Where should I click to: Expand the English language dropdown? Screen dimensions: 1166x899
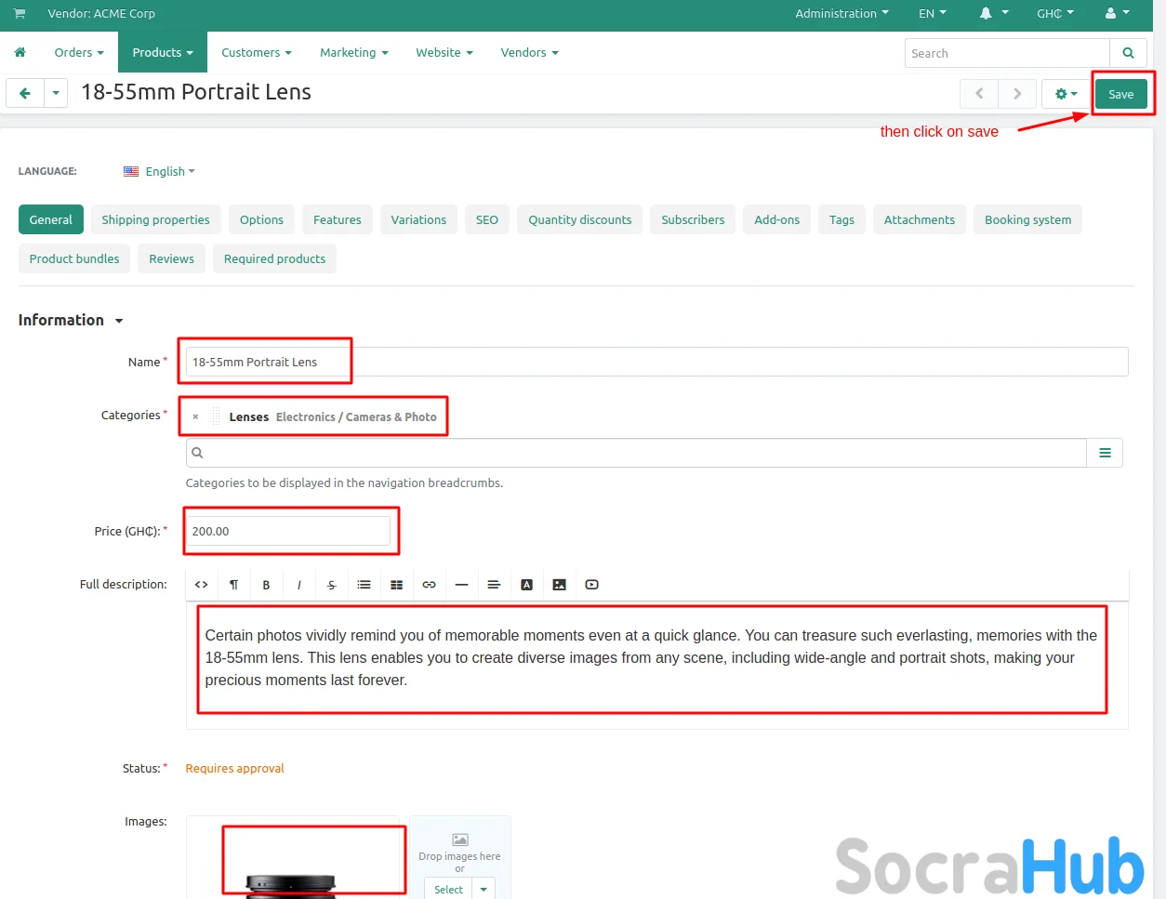point(166,172)
